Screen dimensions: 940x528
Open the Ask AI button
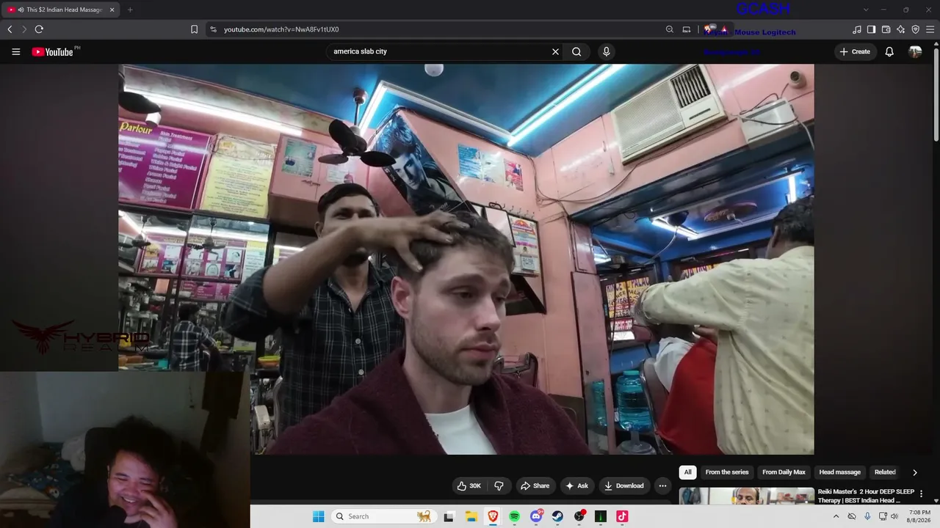tap(577, 485)
